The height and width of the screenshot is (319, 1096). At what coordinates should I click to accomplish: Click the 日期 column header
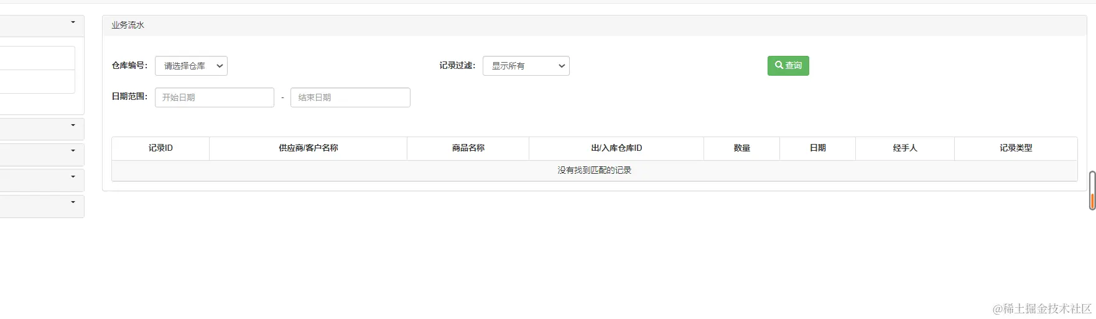818,148
